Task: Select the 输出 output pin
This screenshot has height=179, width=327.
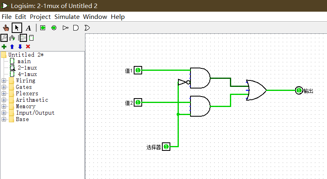Action: click(x=299, y=90)
